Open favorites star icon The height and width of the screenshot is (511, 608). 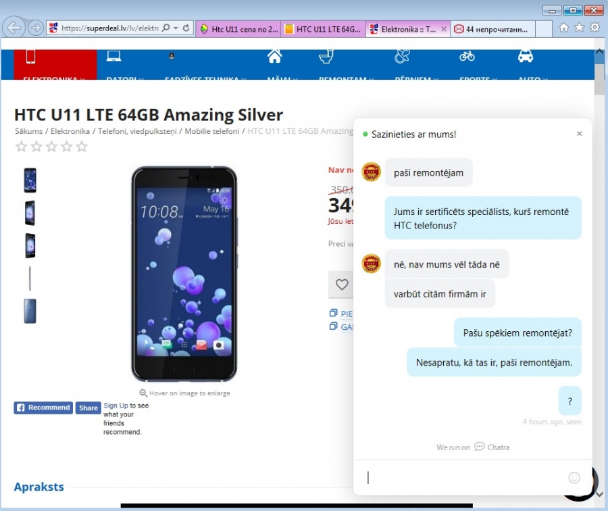click(580, 27)
